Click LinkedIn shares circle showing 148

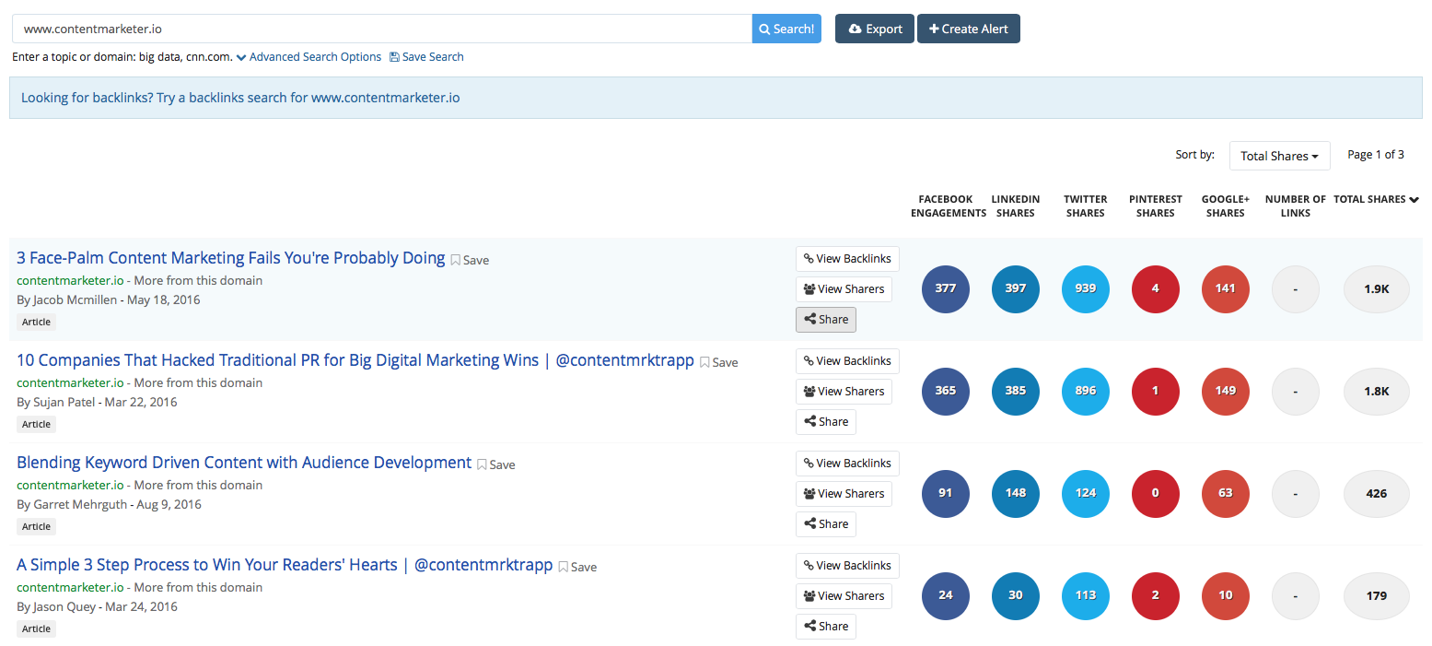1016,493
